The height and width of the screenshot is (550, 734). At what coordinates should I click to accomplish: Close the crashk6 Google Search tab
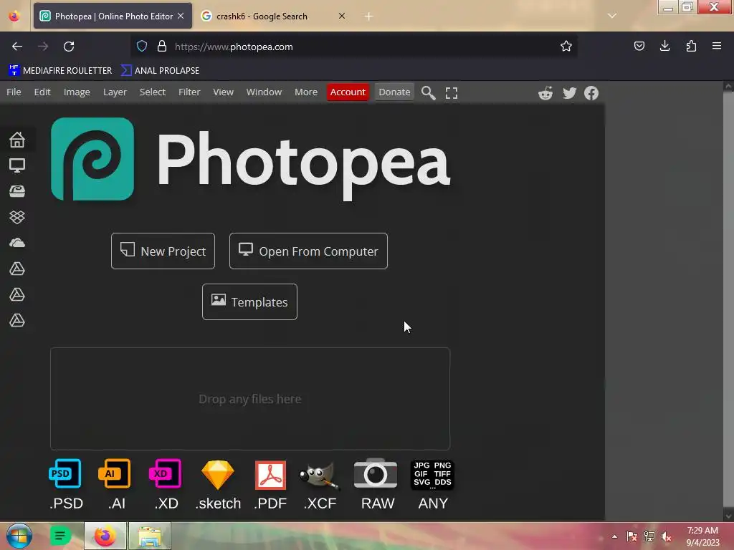tap(342, 16)
